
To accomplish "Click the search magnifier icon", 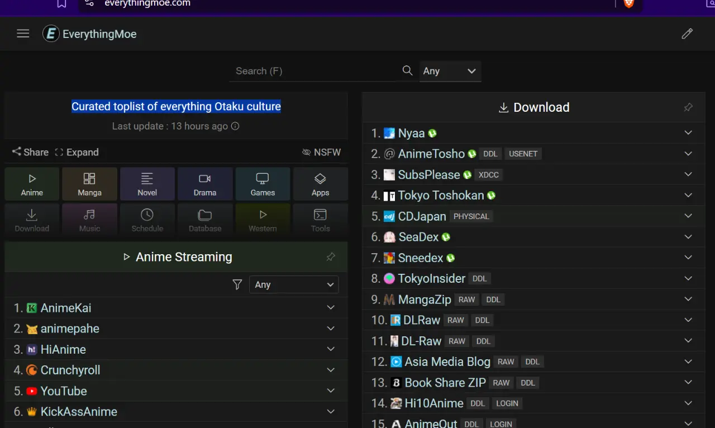I will pyautogui.click(x=408, y=70).
